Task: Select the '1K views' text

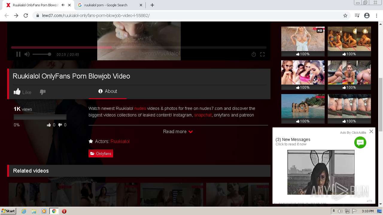Action: [23, 109]
